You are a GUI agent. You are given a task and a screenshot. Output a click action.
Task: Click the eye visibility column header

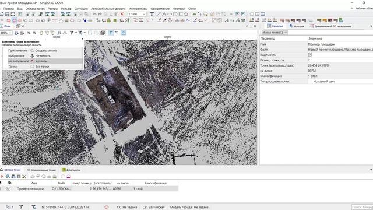9,183
